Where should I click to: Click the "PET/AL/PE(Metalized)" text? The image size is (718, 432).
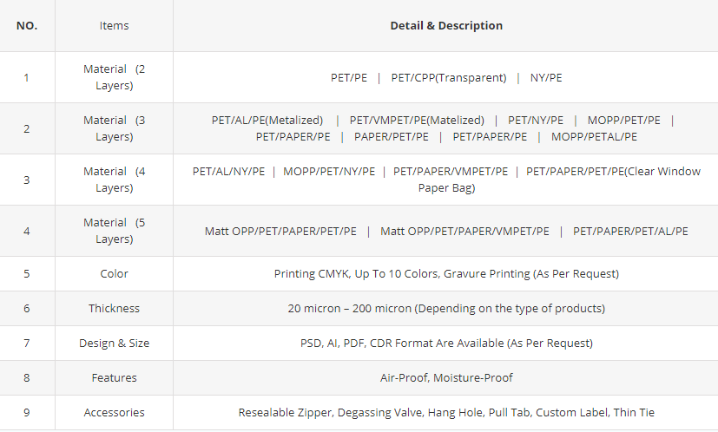[267, 120]
